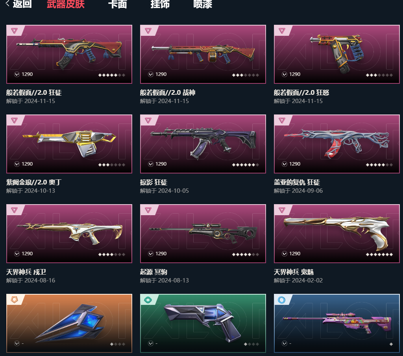Select the 盖亚的复仇 狂徒 skin card

click(x=337, y=144)
